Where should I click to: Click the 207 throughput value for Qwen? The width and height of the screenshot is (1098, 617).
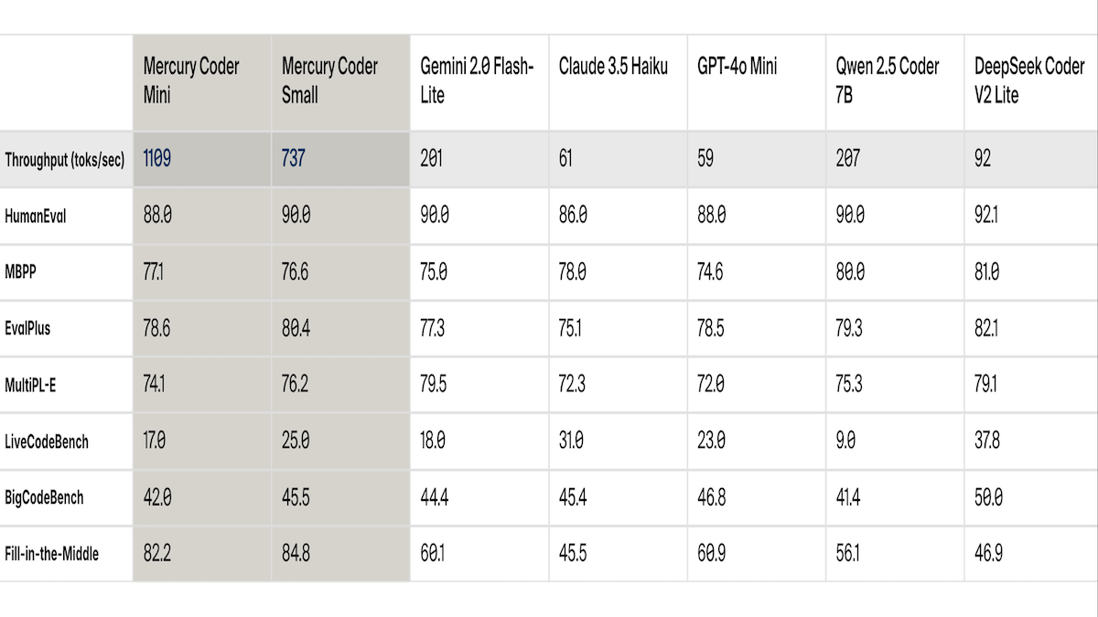[x=847, y=158]
